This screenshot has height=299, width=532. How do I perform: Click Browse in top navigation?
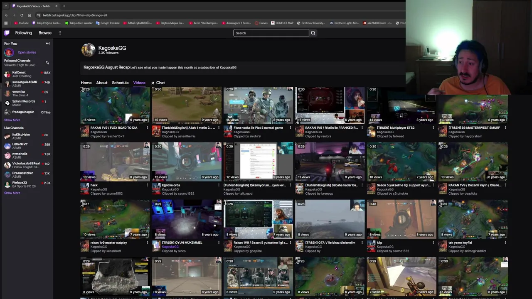[45, 33]
